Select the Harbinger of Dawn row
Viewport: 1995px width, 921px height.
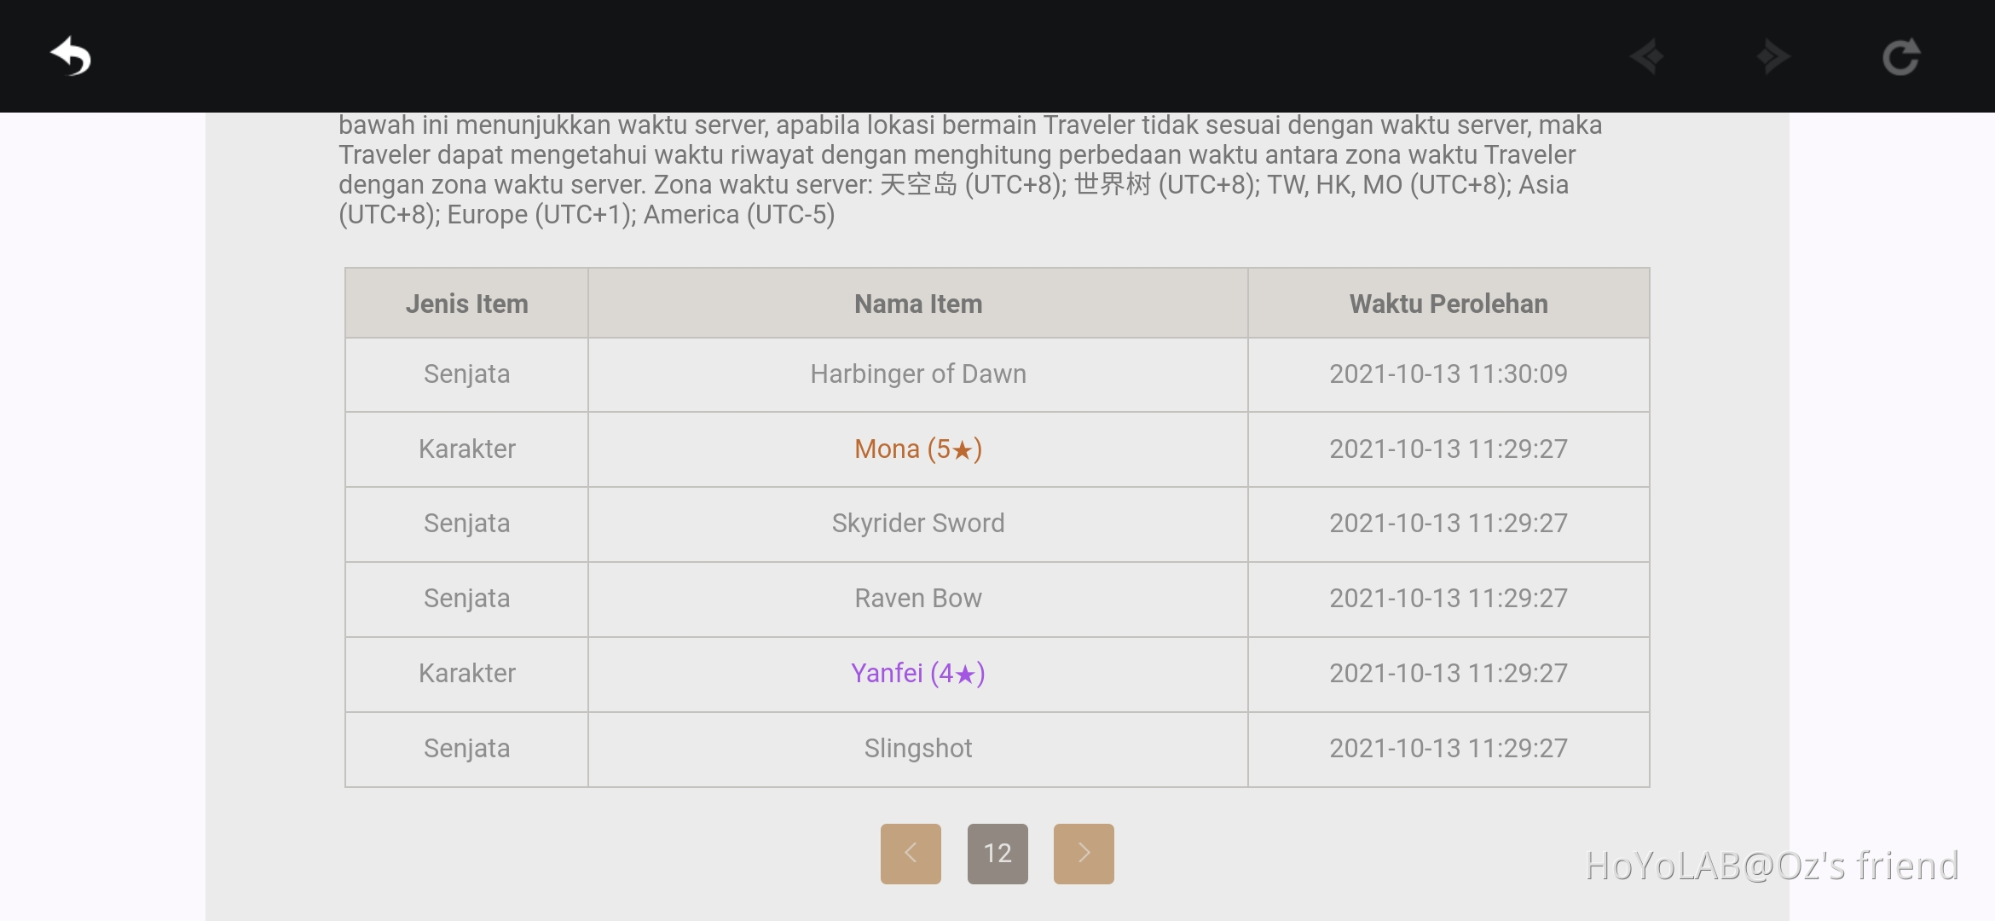[x=917, y=374]
